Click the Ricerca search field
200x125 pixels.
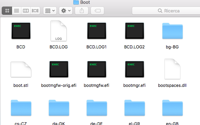pos(166,11)
